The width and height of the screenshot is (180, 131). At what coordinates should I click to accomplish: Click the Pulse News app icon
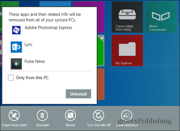pos(16,64)
